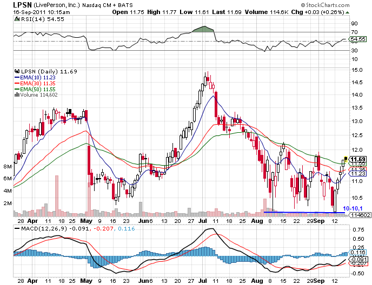Click the green up-triangle beside Chg

[347, 12]
